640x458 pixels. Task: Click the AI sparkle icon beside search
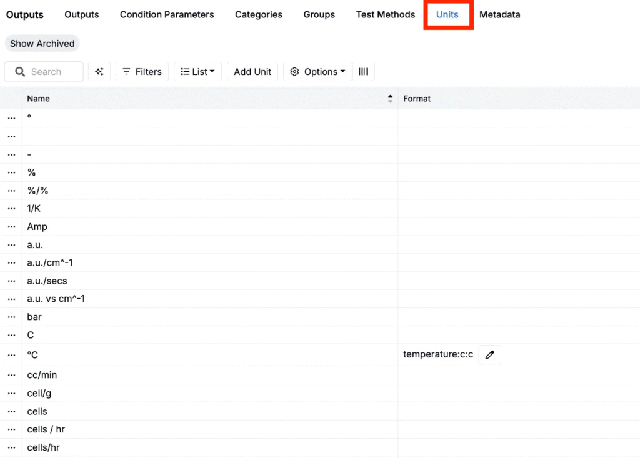99,72
